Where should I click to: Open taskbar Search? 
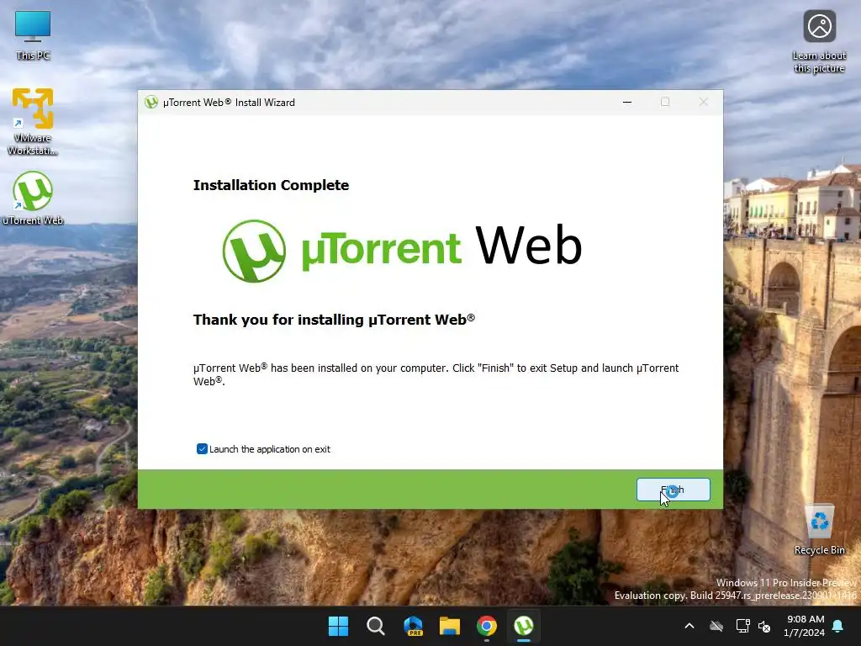[376, 626]
